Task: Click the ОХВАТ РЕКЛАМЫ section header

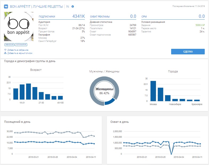Action: pos(100,17)
